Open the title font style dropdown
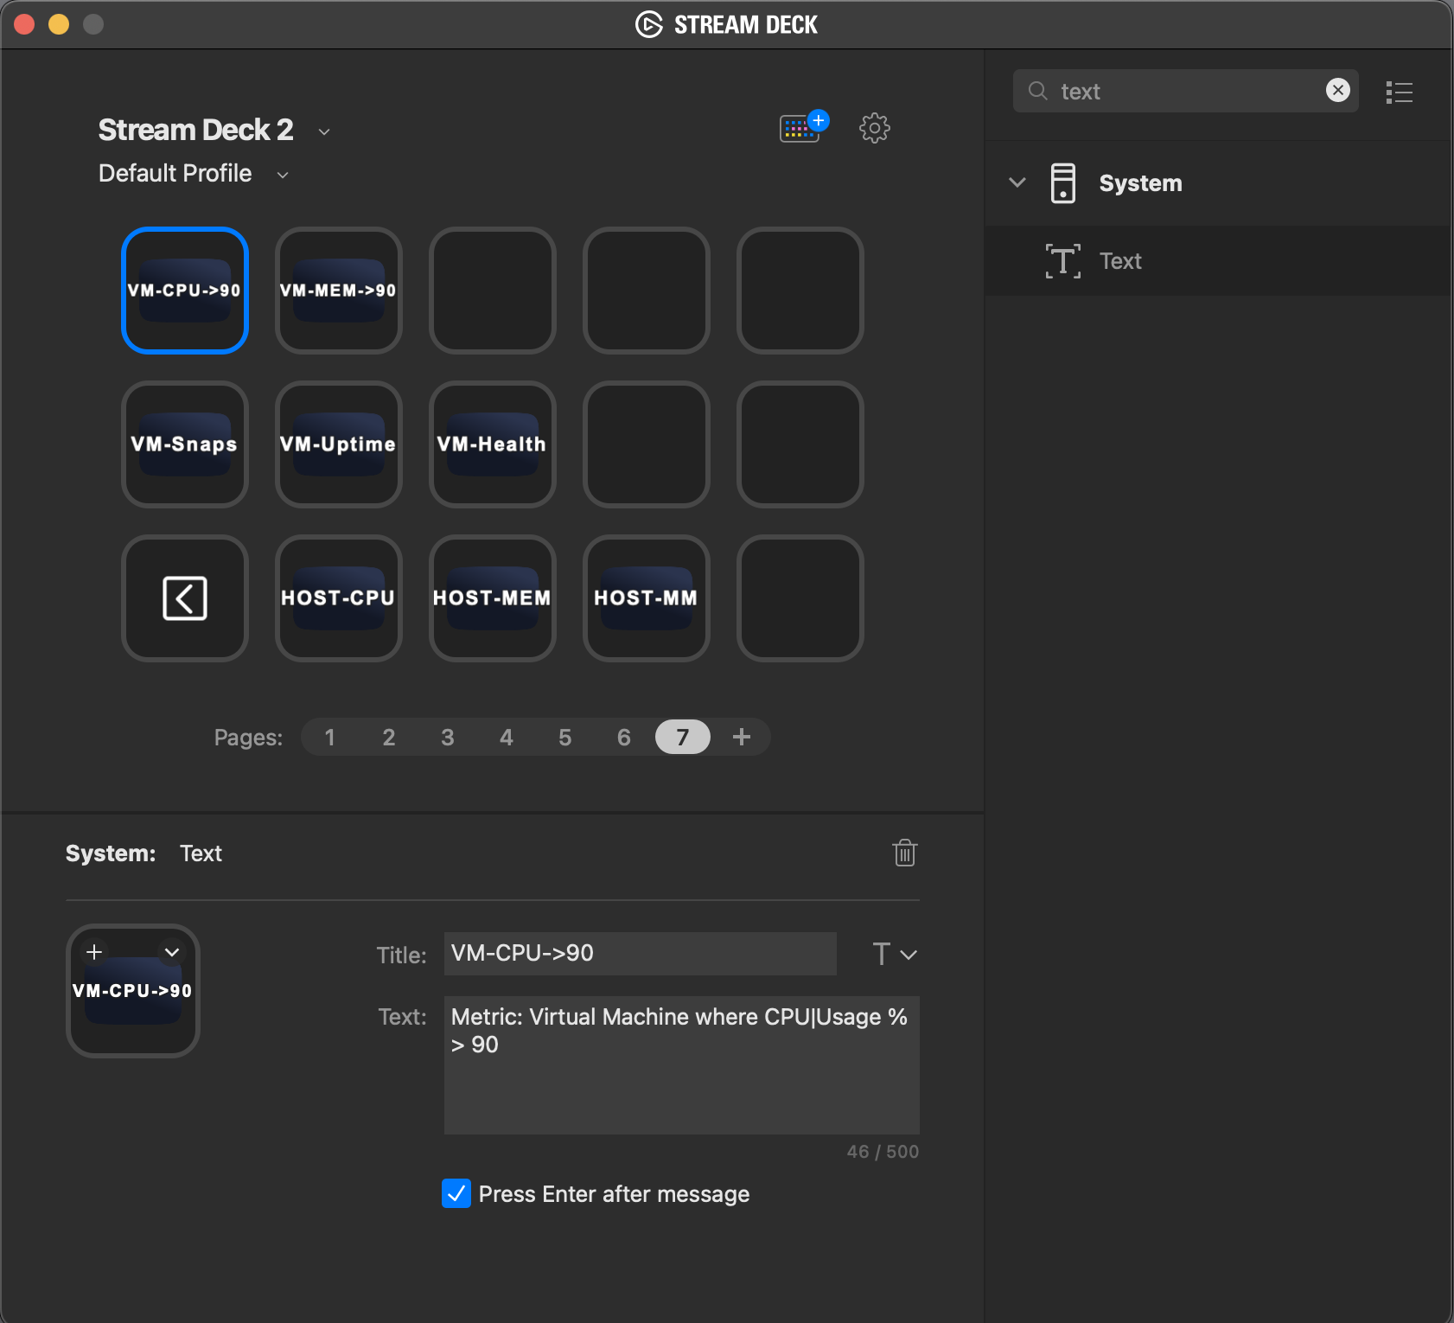 (x=894, y=954)
